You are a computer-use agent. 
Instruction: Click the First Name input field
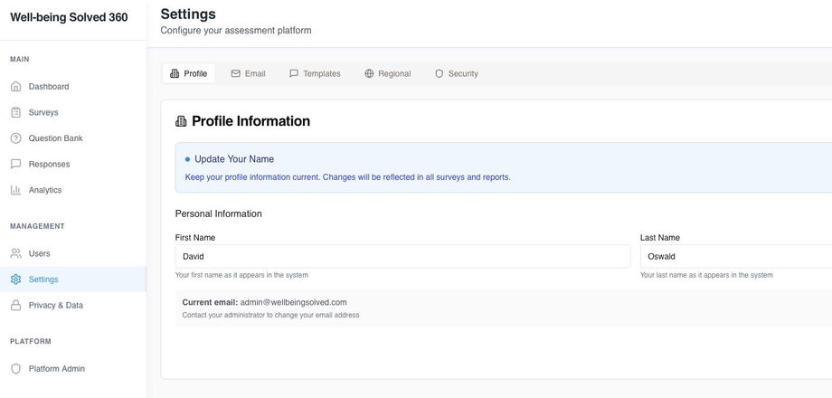[x=402, y=256]
